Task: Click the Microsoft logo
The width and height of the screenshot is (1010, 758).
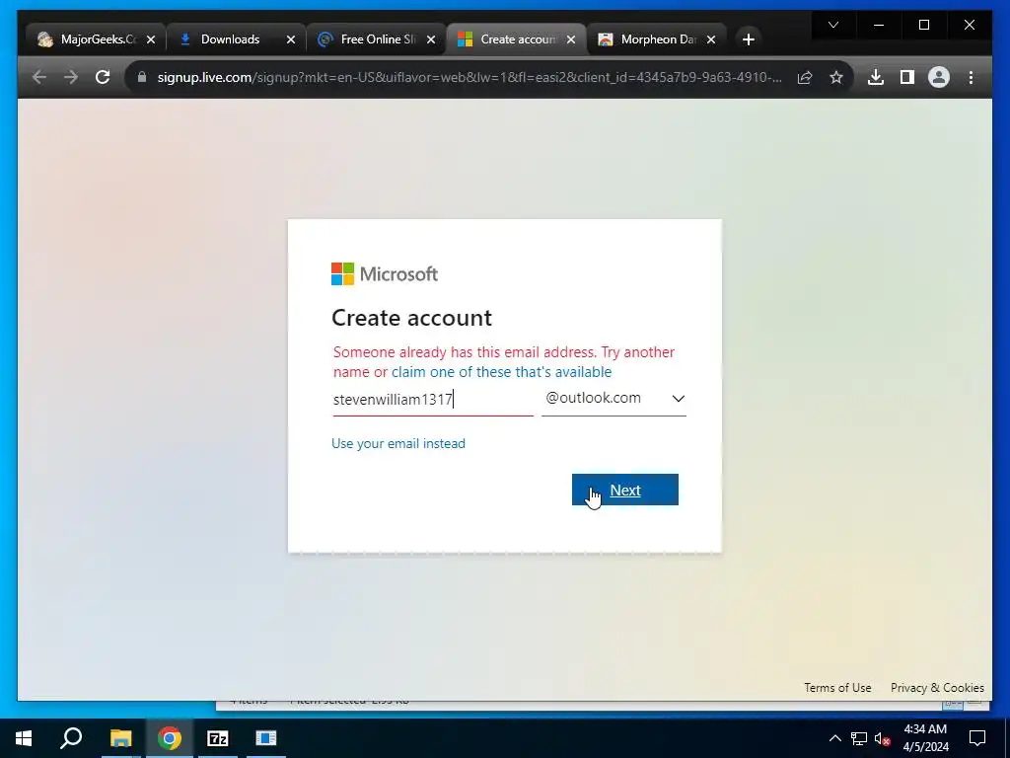Action: point(385,274)
